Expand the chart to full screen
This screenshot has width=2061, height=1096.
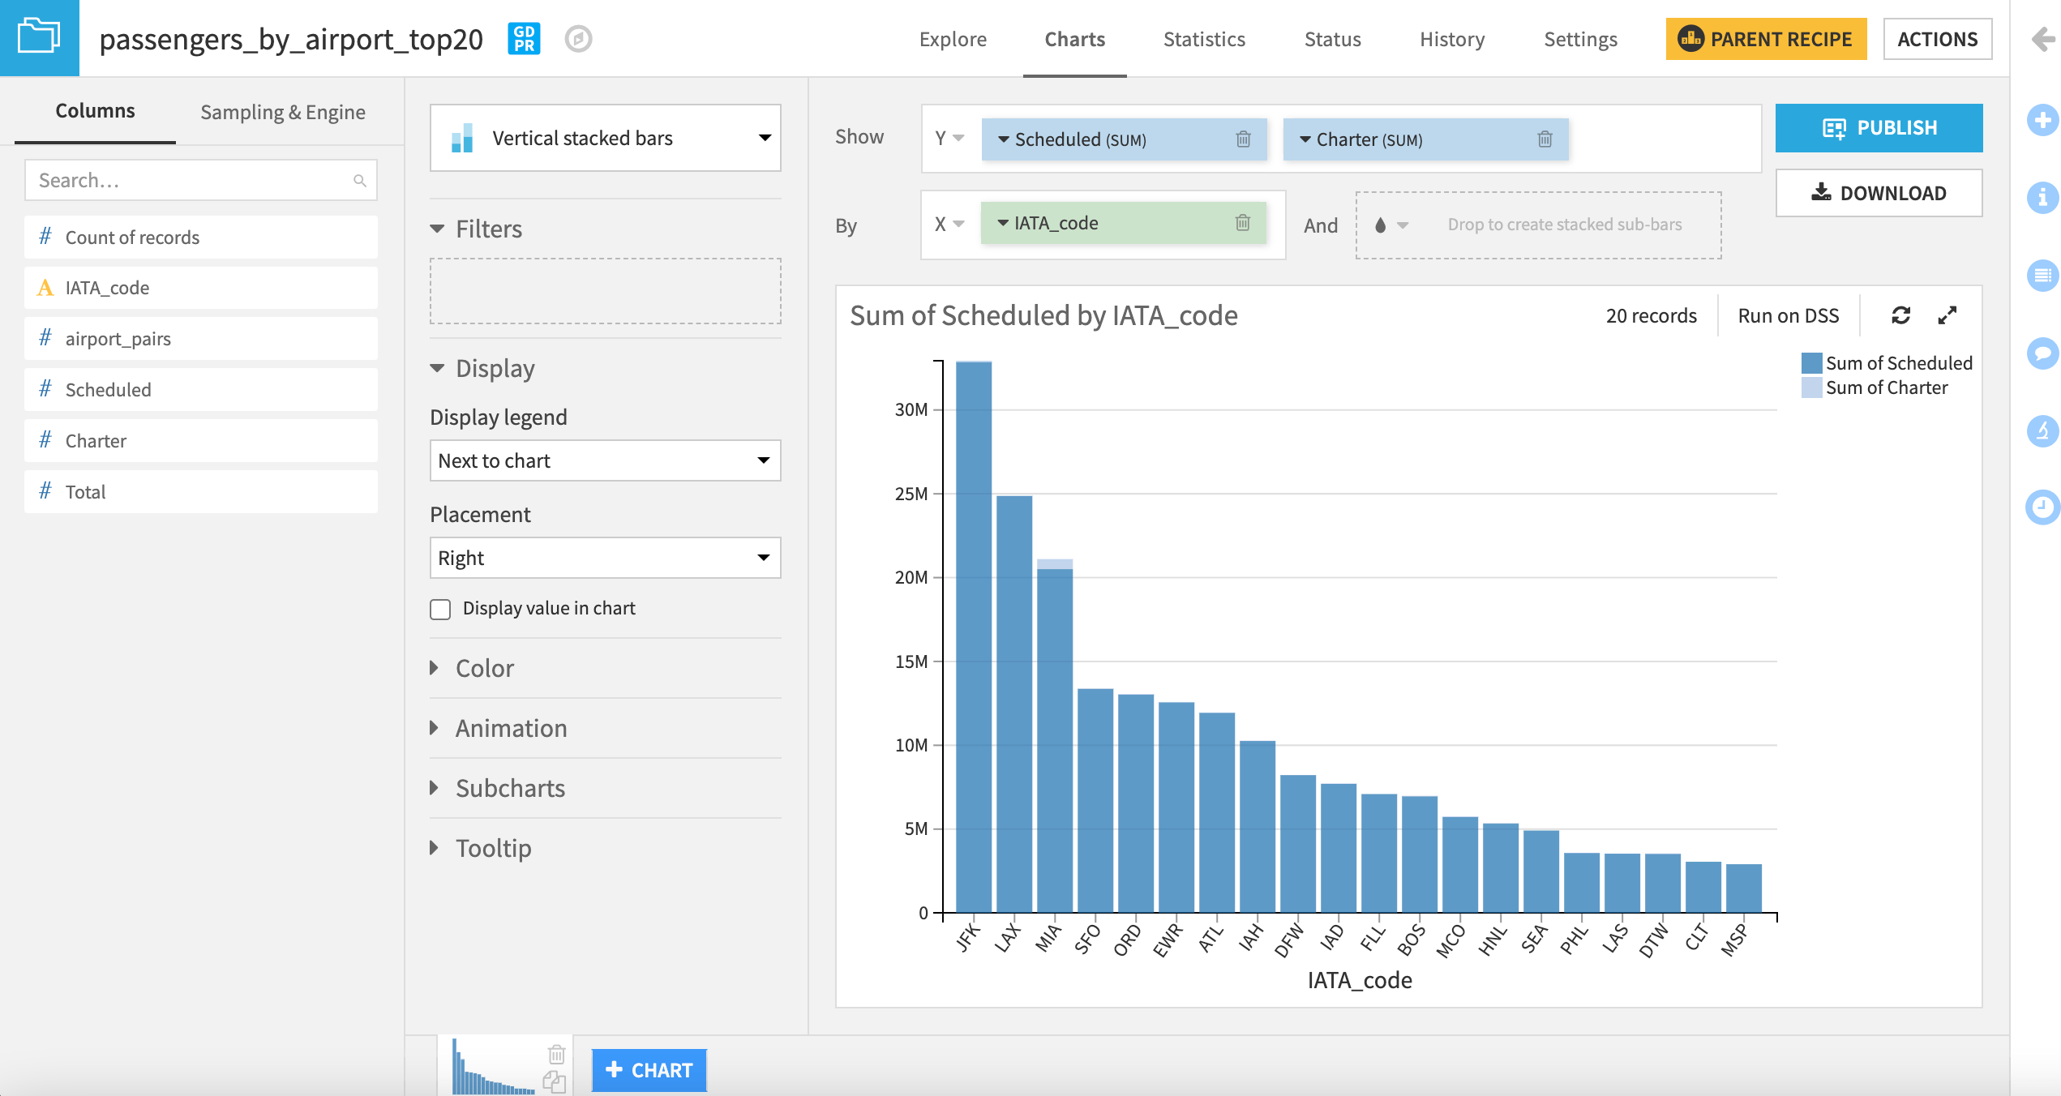coord(1949,315)
